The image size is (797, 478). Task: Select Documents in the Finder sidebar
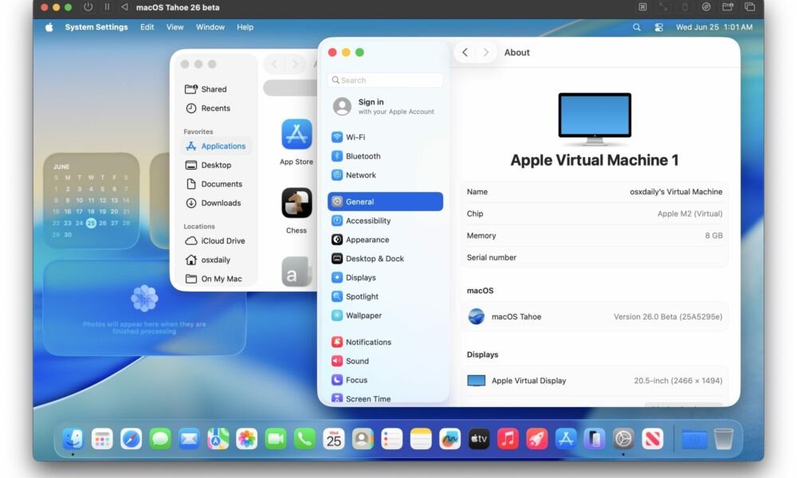tap(216, 184)
